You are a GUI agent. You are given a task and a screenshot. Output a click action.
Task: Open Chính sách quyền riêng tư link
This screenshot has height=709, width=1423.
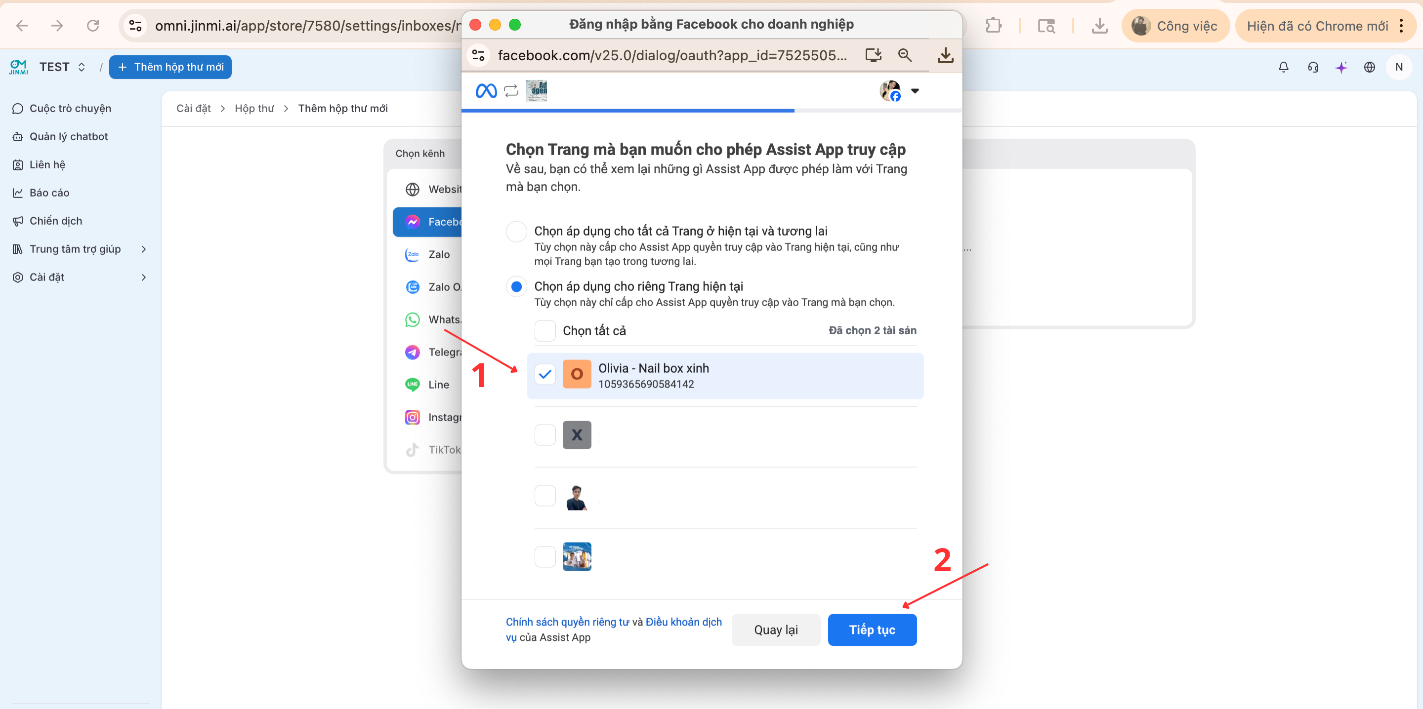click(x=567, y=622)
